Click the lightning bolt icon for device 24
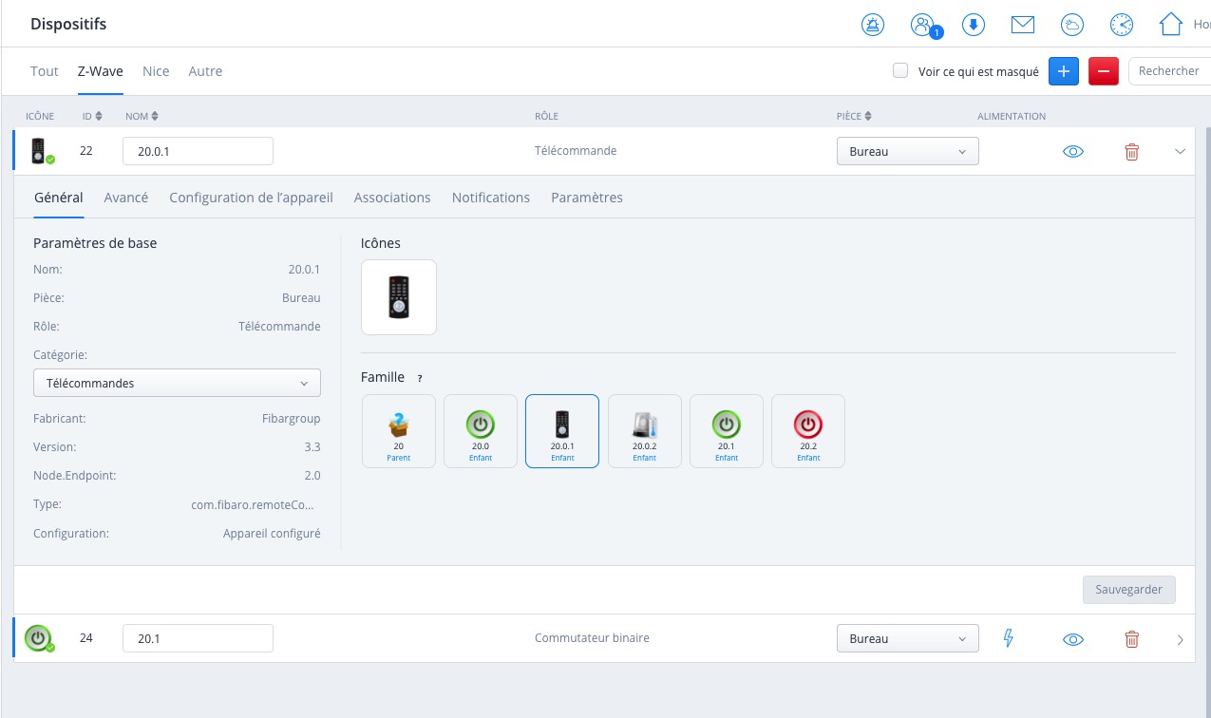Viewport: 1211px width, 718px height. pos(1009,638)
